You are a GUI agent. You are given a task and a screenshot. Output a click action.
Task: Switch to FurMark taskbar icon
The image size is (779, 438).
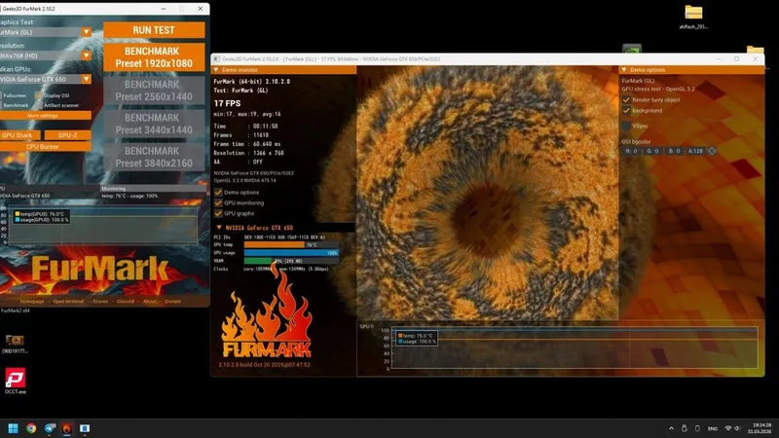67,428
